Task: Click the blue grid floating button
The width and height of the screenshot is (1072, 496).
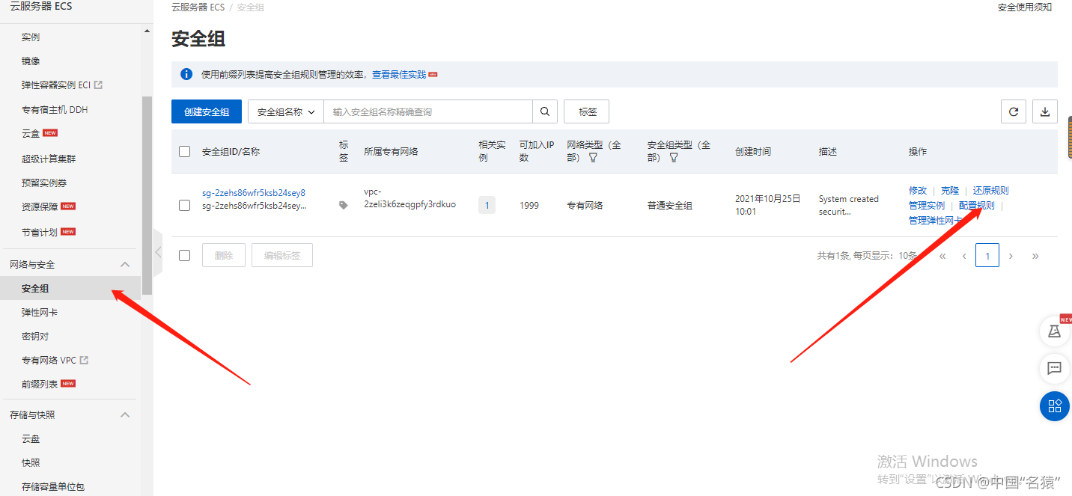Action: coord(1055,406)
